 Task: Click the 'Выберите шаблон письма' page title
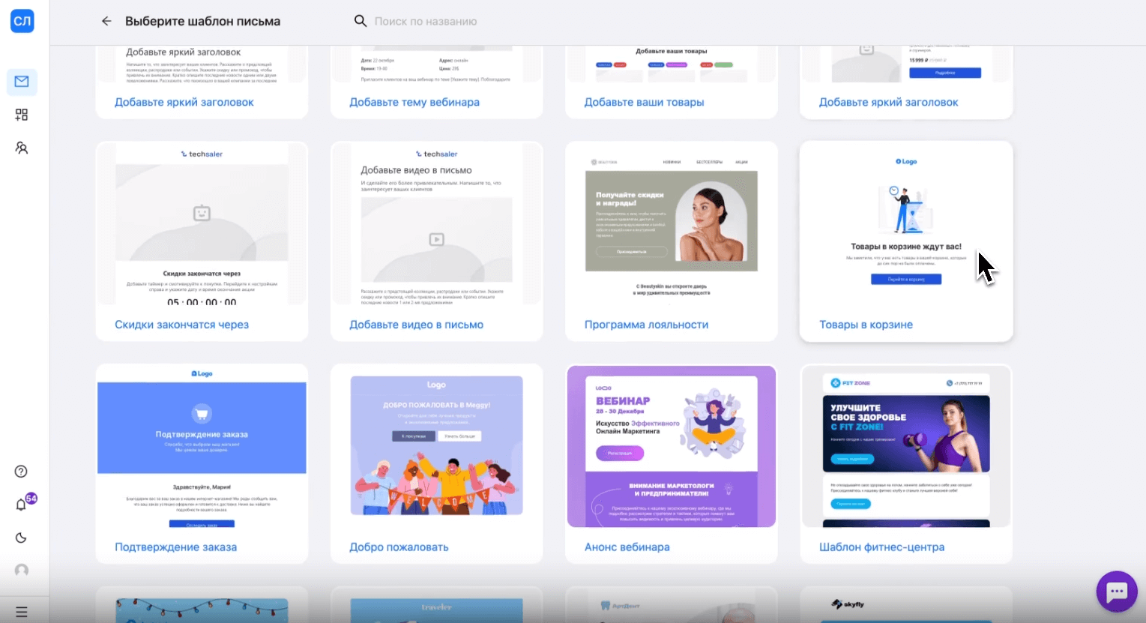[x=202, y=21]
